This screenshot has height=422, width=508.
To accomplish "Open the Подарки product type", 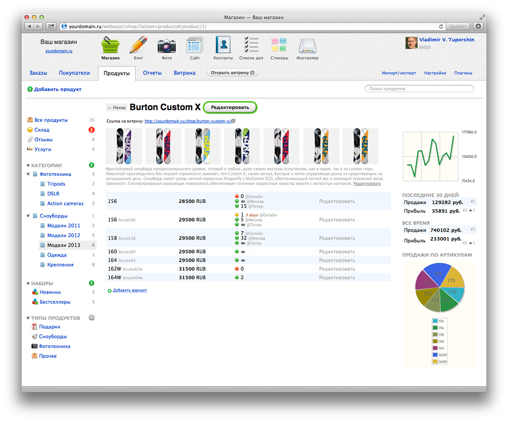I will (50, 327).
